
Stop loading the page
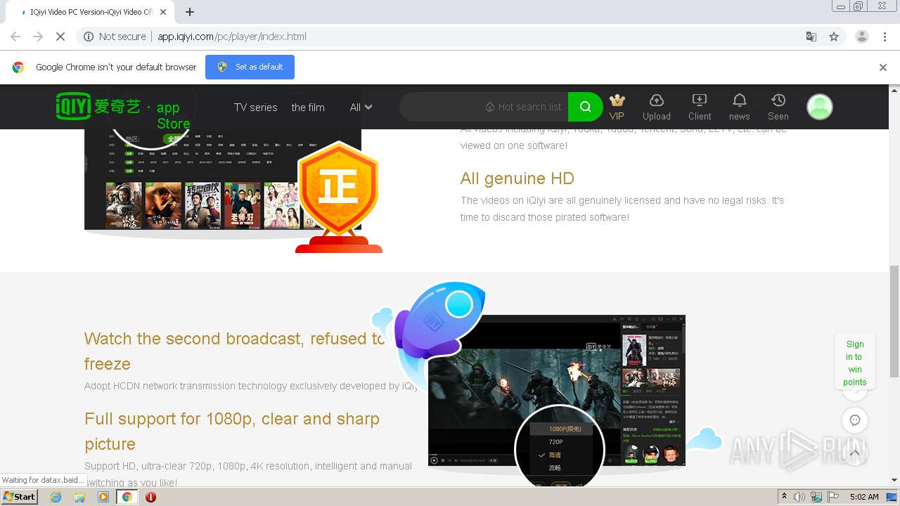tap(60, 37)
